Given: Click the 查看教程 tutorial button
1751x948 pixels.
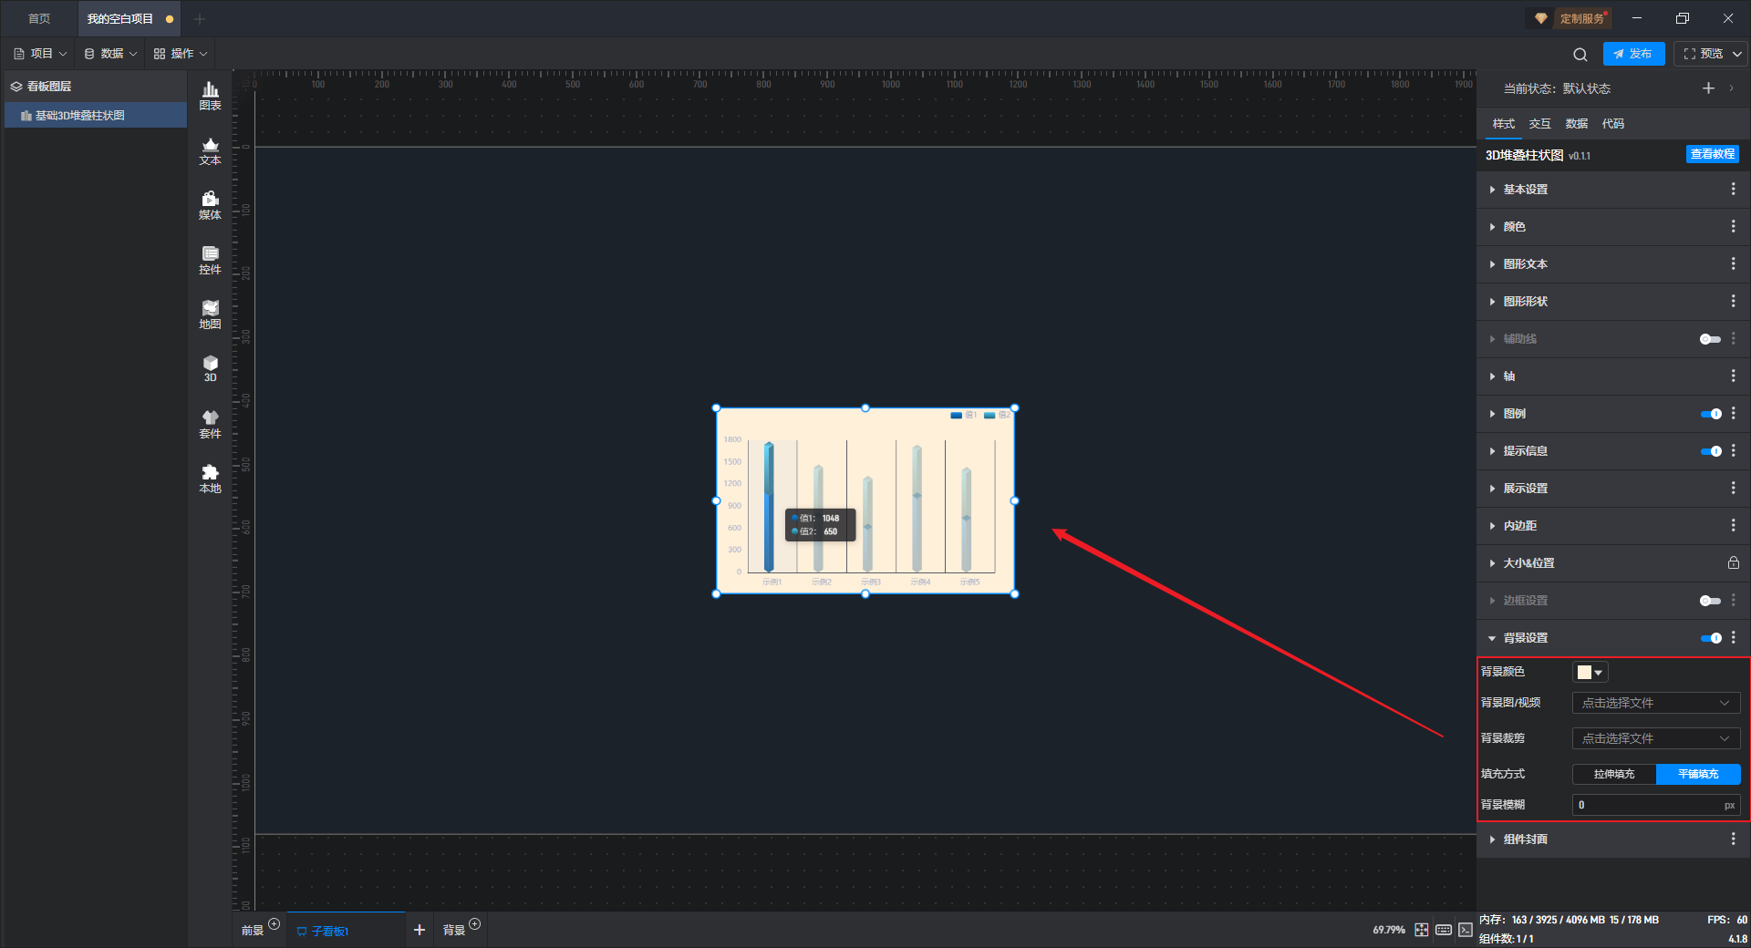Looking at the screenshot, I should coord(1712,155).
